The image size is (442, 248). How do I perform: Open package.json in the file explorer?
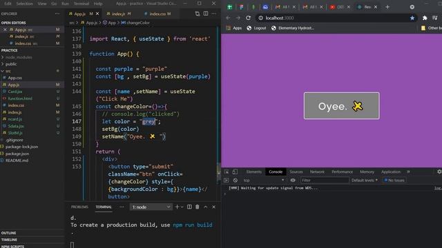coord(17,154)
